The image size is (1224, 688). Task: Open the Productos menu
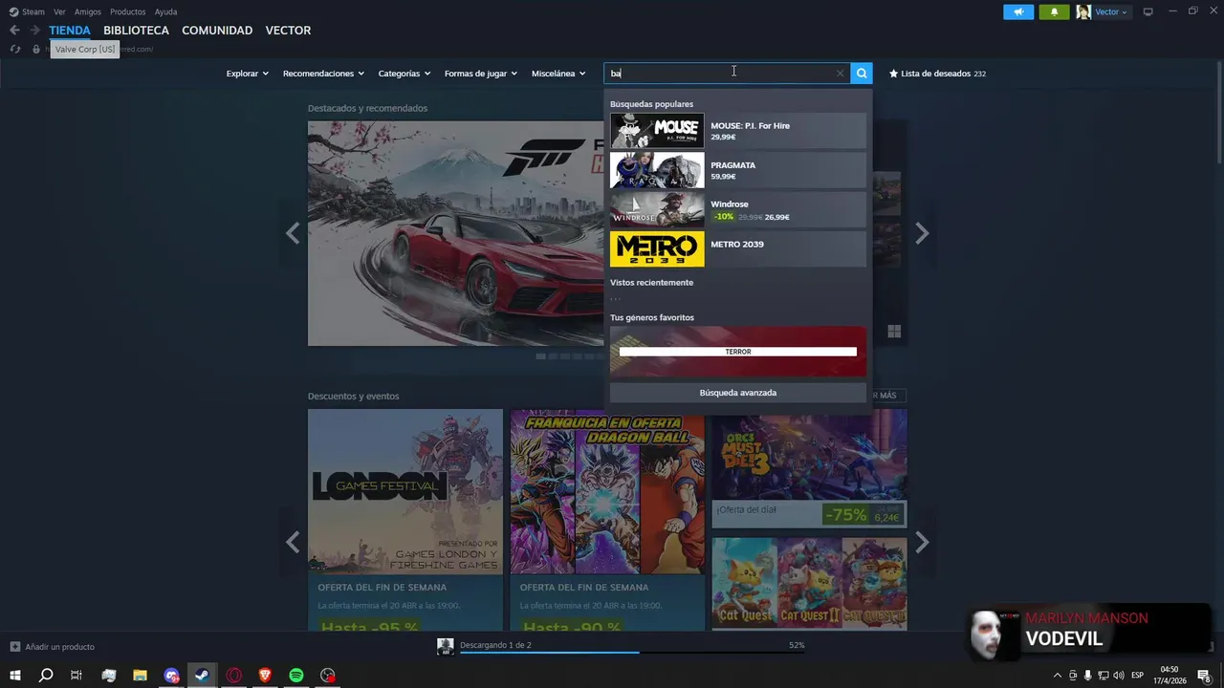(x=127, y=11)
